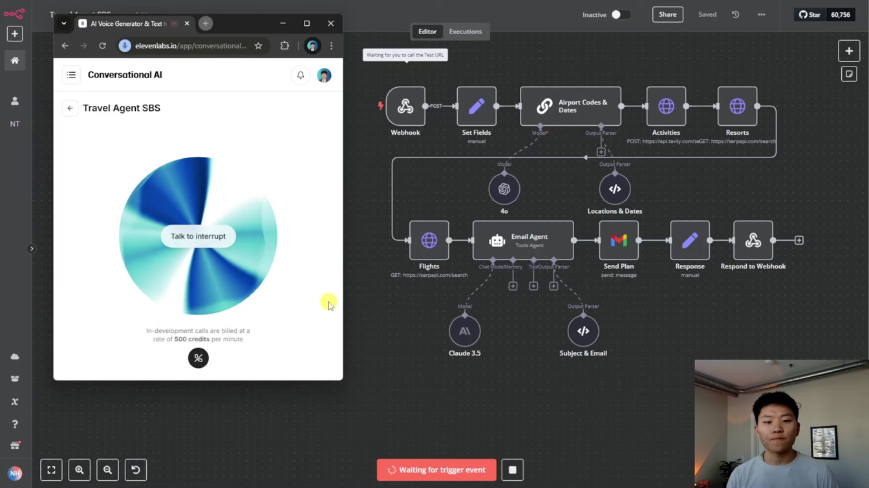The height and width of the screenshot is (488, 869).
Task: Open the 4o OpenAI model node
Action: pyautogui.click(x=504, y=189)
